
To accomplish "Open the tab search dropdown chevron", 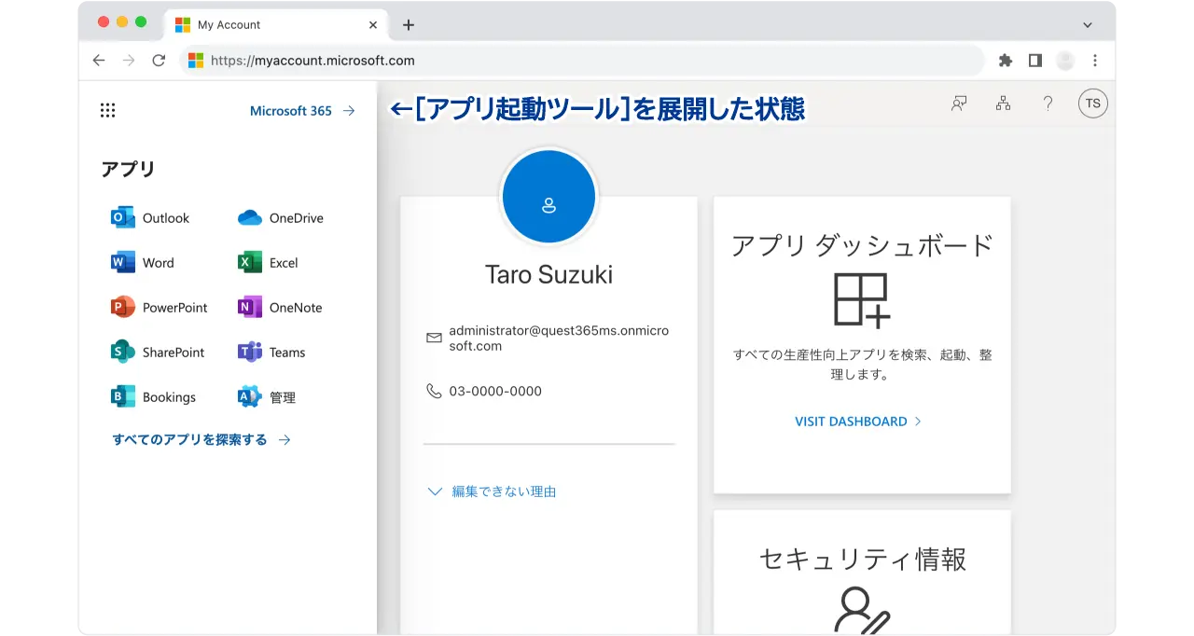I will tap(1087, 25).
